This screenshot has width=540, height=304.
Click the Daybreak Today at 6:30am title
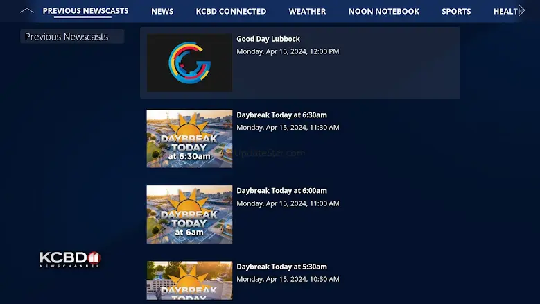(x=281, y=115)
